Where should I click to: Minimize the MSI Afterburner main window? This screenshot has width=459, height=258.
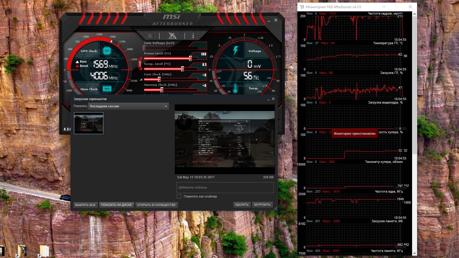pos(269,20)
